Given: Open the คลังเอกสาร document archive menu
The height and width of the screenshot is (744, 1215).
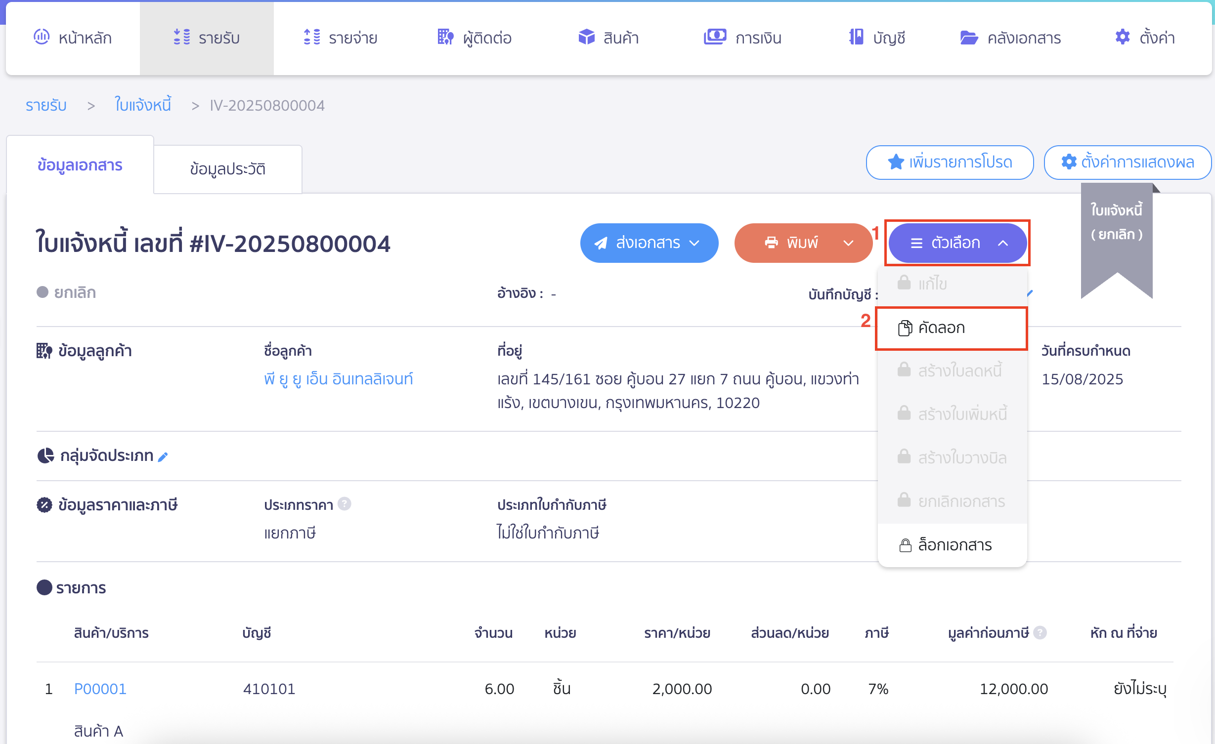Looking at the screenshot, I should point(1010,38).
